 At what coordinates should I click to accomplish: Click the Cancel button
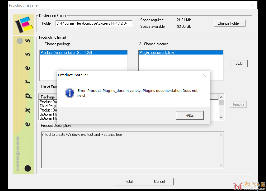(159, 182)
